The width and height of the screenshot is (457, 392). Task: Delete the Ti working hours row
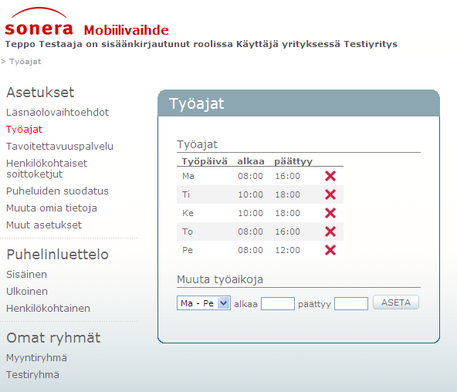[330, 194]
